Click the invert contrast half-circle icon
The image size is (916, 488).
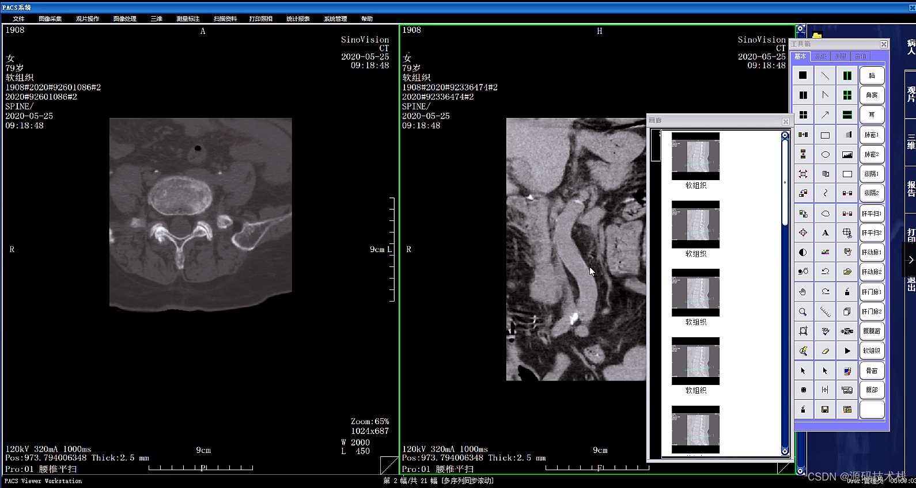click(x=803, y=252)
